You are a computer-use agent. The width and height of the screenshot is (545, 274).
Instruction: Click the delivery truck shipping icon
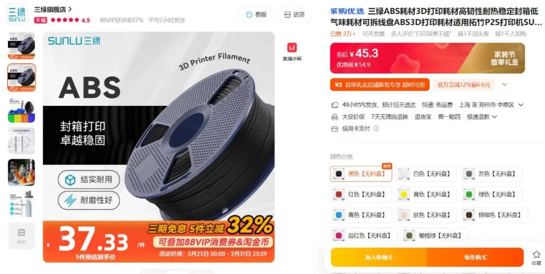(x=335, y=105)
